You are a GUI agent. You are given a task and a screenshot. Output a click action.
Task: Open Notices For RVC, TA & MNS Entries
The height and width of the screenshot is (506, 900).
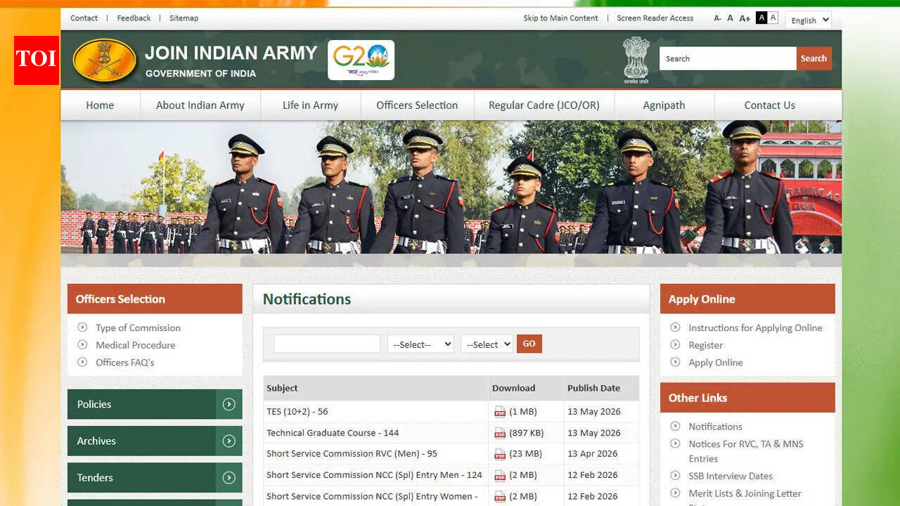(745, 451)
